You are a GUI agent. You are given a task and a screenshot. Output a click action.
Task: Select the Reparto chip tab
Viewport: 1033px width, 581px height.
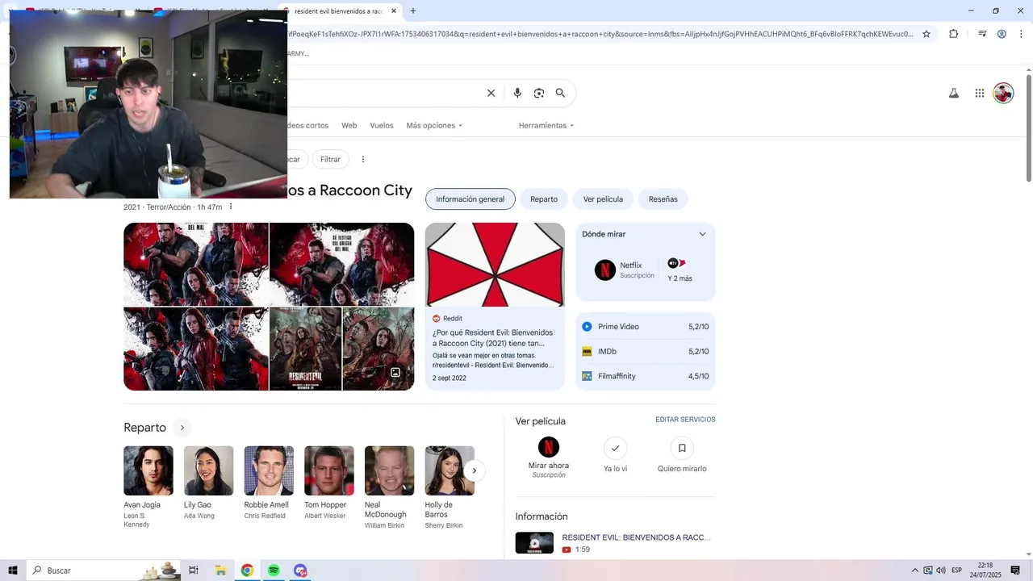[x=544, y=199]
